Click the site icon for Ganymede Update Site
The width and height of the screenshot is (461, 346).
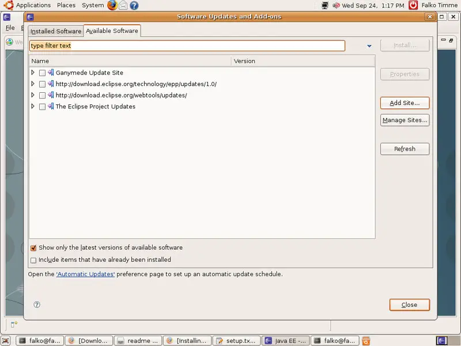pyautogui.click(x=51, y=73)
